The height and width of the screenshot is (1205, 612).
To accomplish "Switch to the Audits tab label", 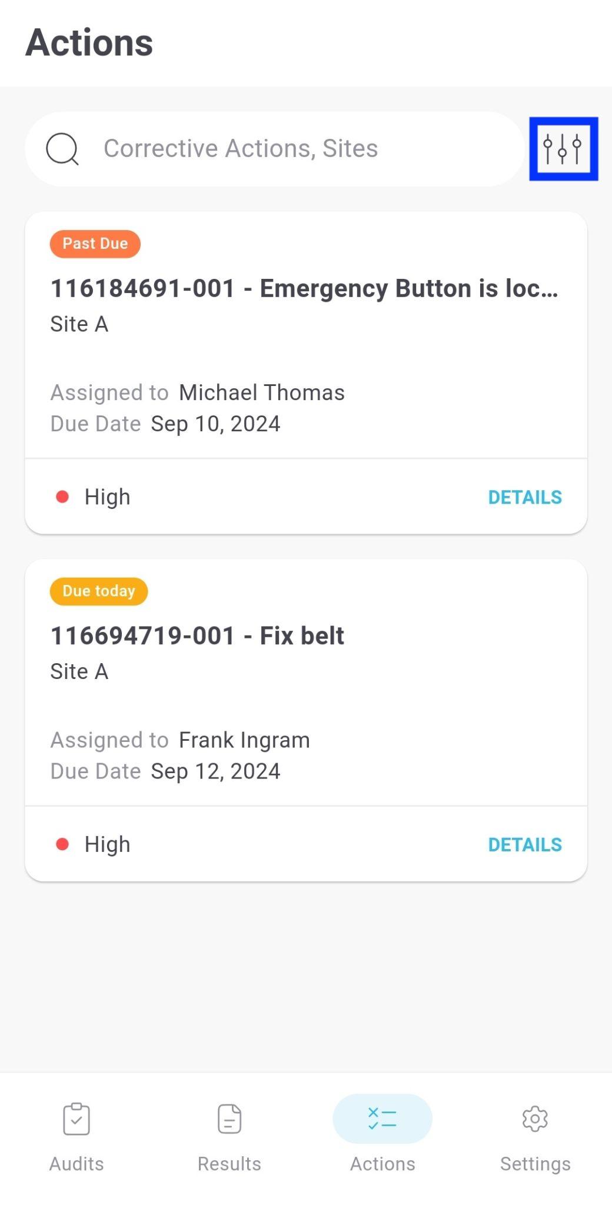I will coord(76,1164).
